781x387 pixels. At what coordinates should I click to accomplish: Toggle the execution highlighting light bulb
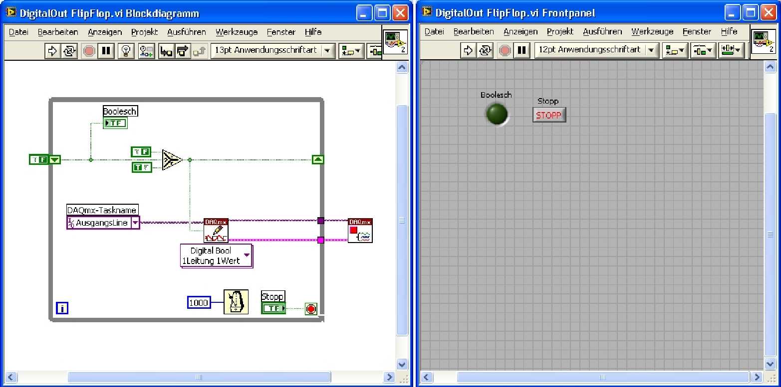click(x=126, y=51)
